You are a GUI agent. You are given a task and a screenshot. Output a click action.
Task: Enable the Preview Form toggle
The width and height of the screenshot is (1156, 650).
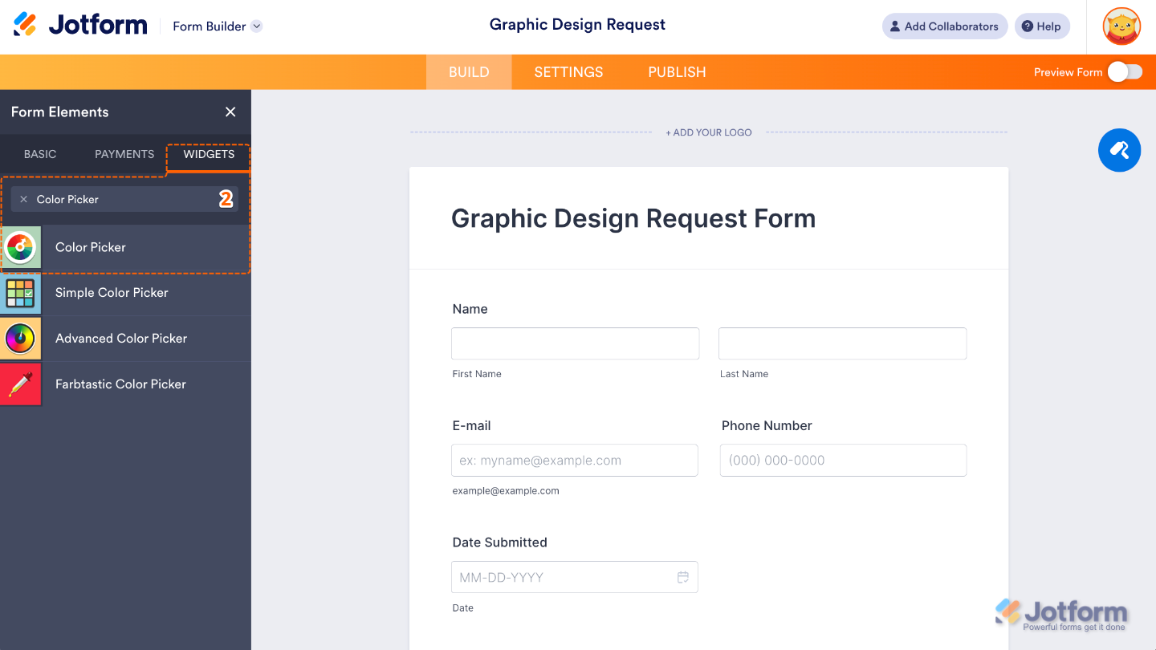pyautogui.click(x=1125, y=71)
